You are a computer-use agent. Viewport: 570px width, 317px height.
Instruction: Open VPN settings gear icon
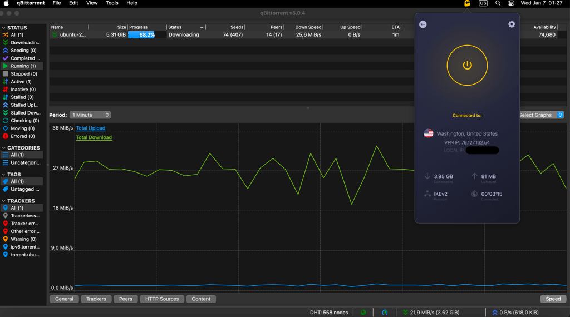(x=512, y=24)
